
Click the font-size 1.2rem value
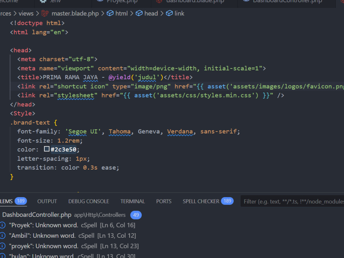click(x=68, y=141)
